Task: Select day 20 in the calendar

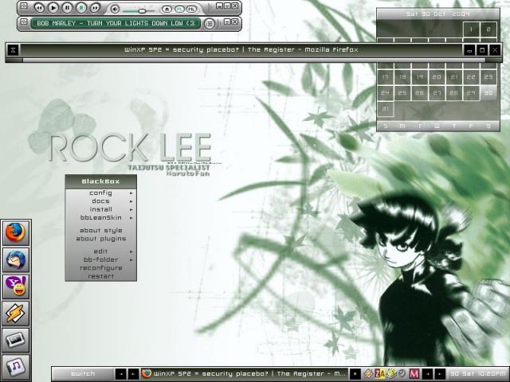Action: click(437, 77)
